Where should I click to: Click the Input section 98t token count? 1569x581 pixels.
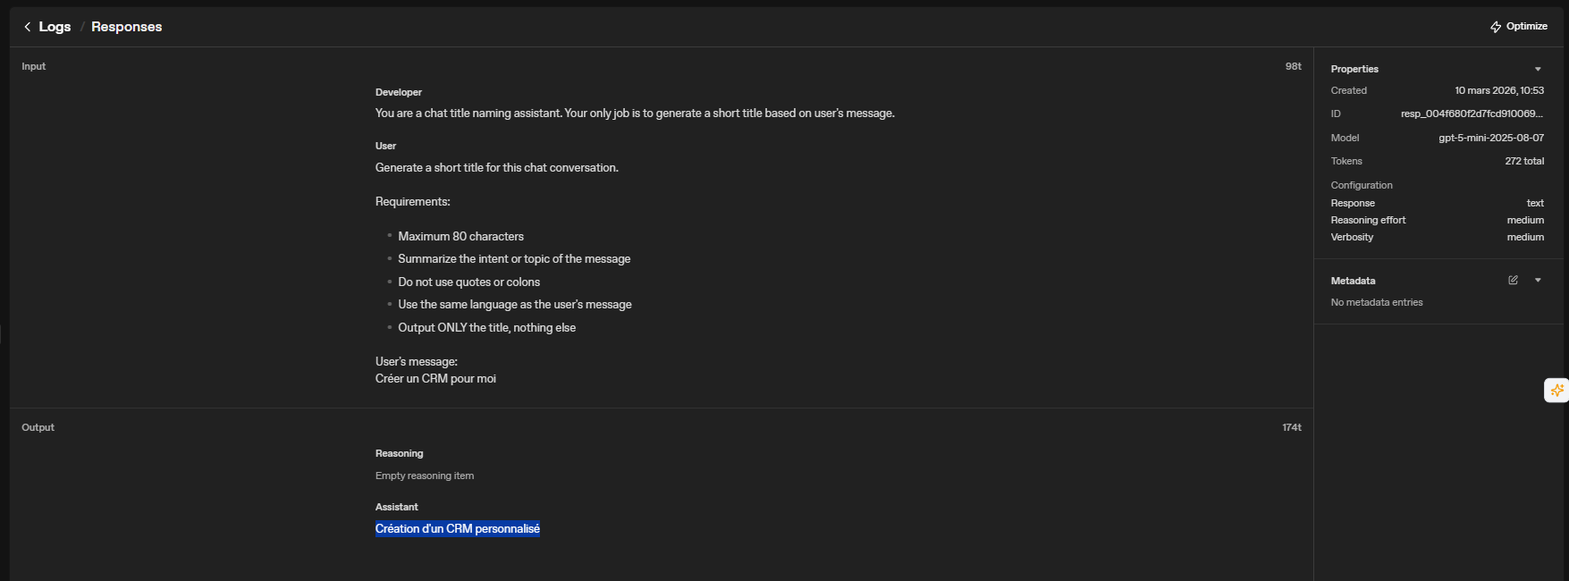(1293, 67)
